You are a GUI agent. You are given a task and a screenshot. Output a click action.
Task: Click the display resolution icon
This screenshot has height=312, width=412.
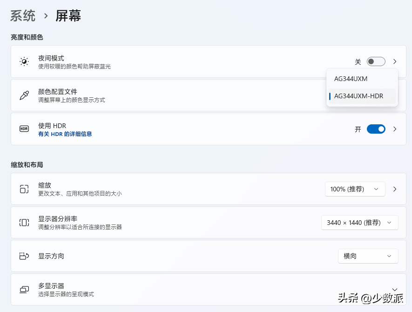pos(24,223)
